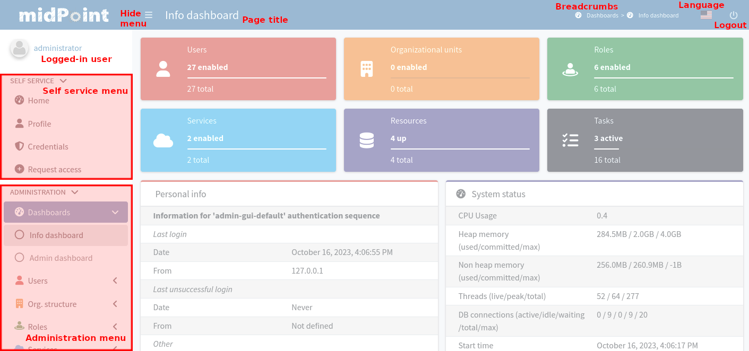Open the Dashboards breadcrumb link
The width and height of the screenshot is (749, 351).
pyautogui.click(x=602, y=15)
